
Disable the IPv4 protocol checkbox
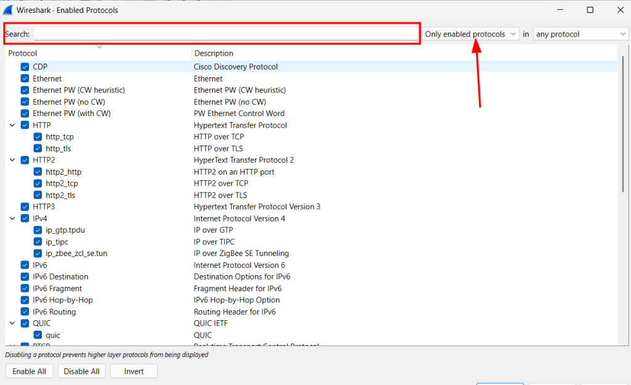[x=25, y=218]
